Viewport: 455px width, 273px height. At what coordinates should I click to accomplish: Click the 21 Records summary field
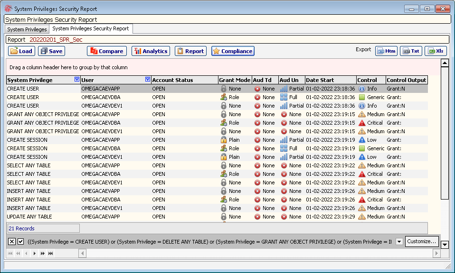[x=44, y=228]
